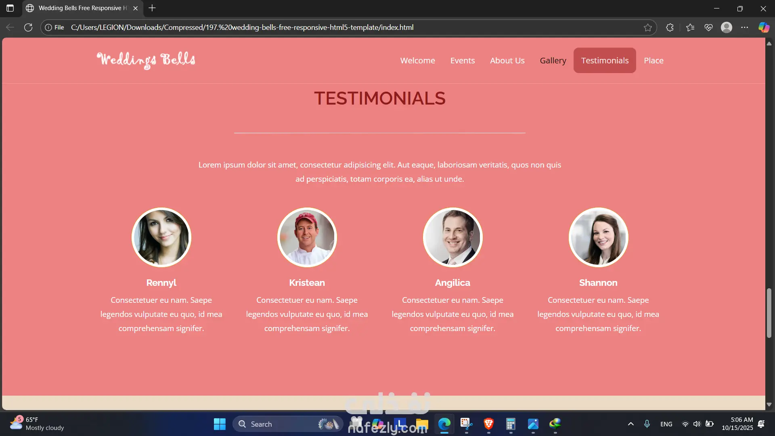This screenshot has width=775, height=436.
Task: Open Settings and more ellipsis menu
Action: 745,27
